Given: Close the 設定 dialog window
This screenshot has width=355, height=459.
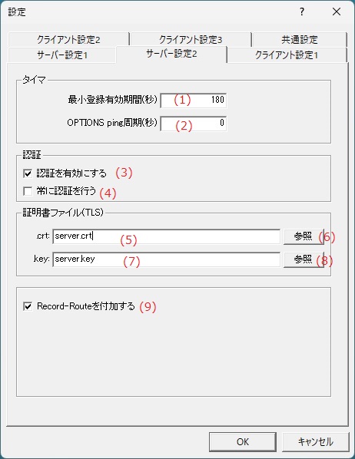Looking at the screenshot, I should (337, 12).
